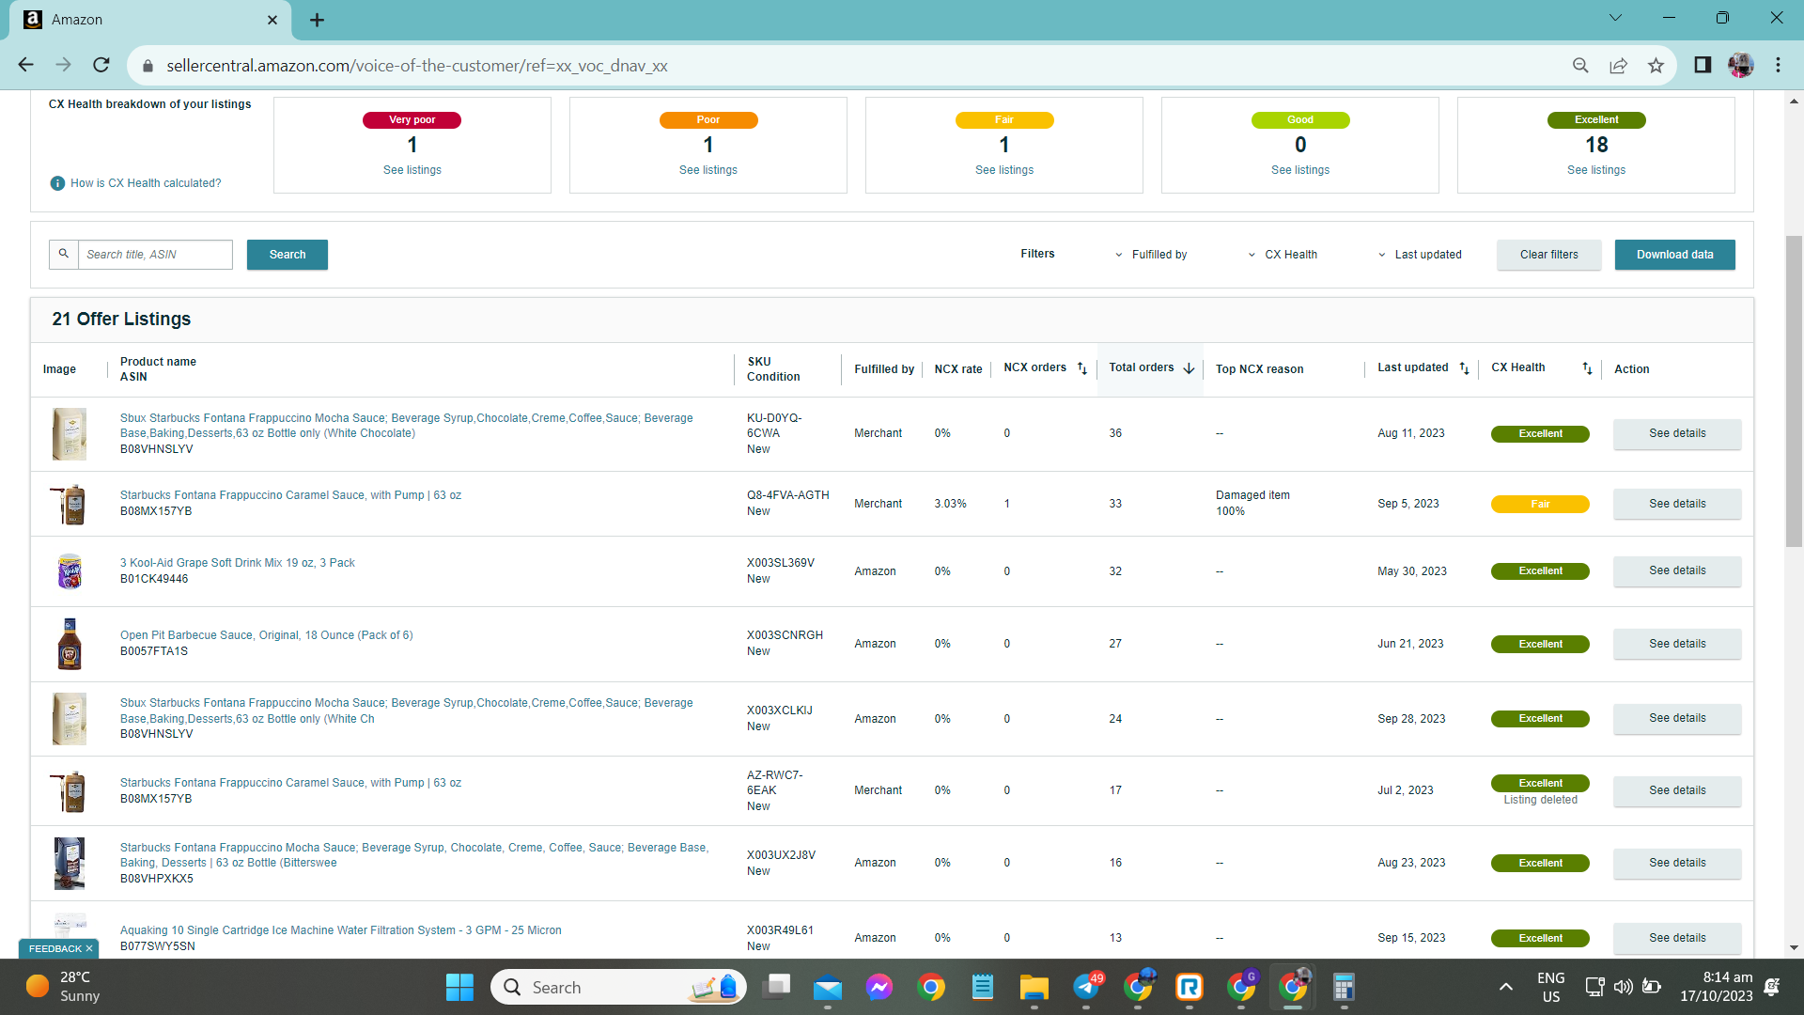Open the volume control in the system tray

point(1623,987)
